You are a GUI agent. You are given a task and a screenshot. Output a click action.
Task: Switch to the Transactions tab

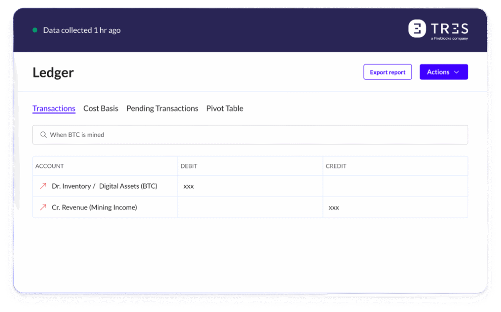(x=54, y=109)
